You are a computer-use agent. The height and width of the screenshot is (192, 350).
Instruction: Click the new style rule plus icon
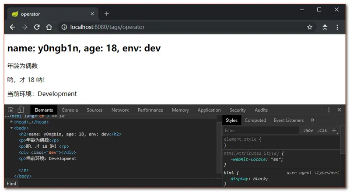point(334,130)
